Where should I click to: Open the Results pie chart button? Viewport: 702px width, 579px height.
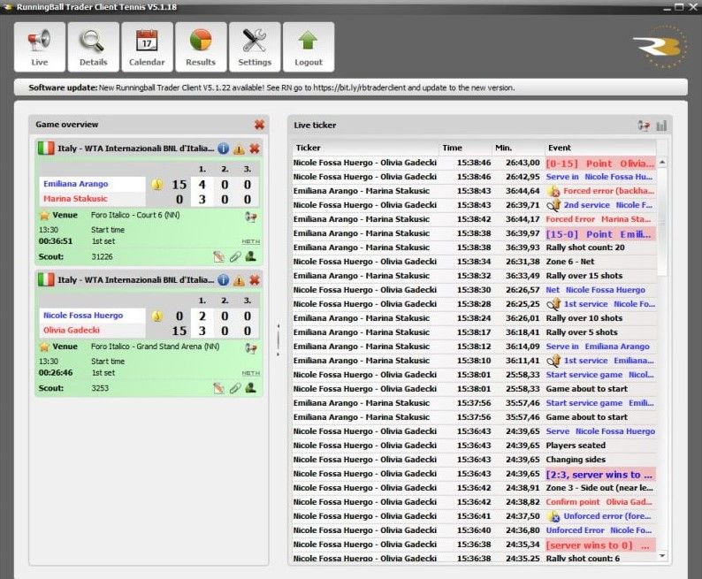[201, 47]
